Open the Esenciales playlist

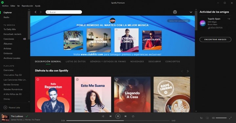pos(9,70)
